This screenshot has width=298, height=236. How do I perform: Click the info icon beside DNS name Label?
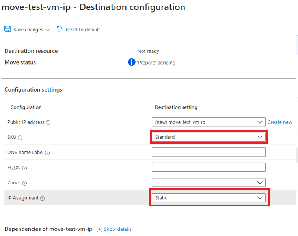[x=47, y=153]
